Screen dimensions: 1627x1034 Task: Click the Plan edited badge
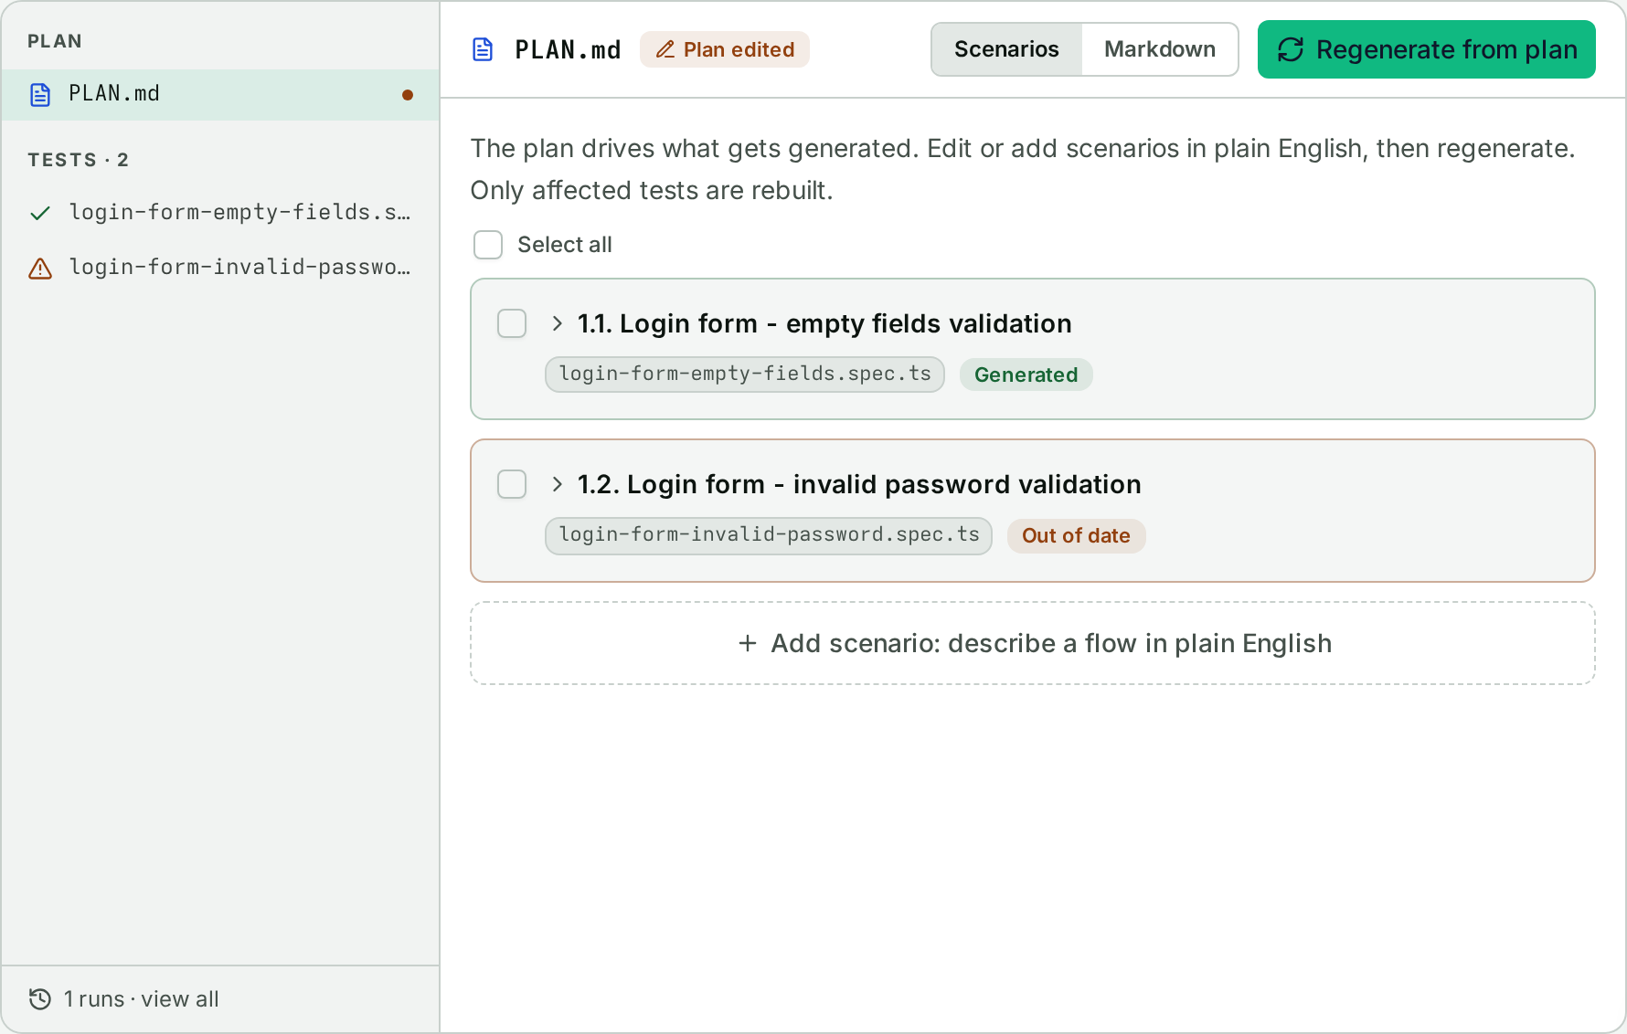(x=725, y=49)
